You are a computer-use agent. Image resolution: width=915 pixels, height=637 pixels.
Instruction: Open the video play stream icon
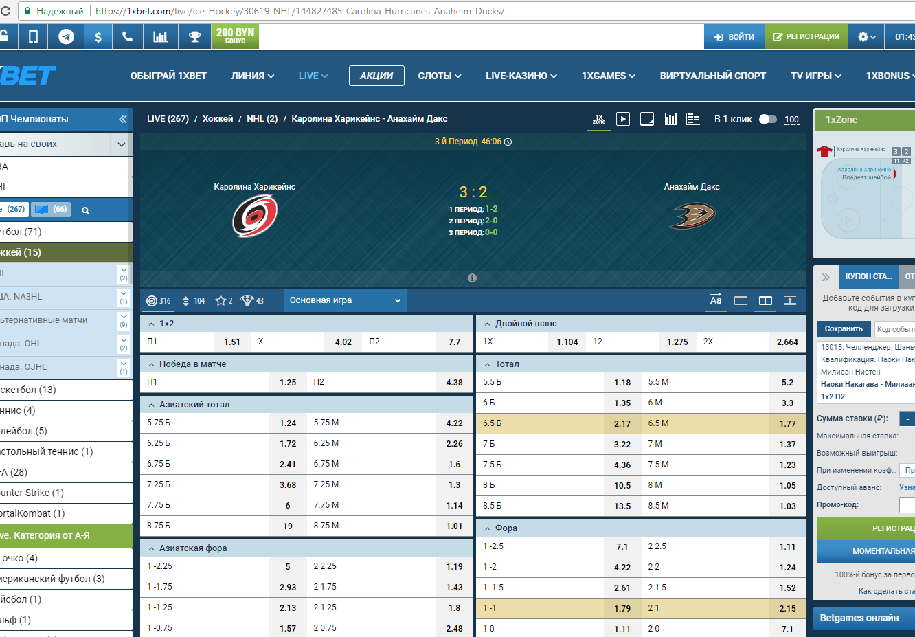pyautogui.click(x=623, y=119)
